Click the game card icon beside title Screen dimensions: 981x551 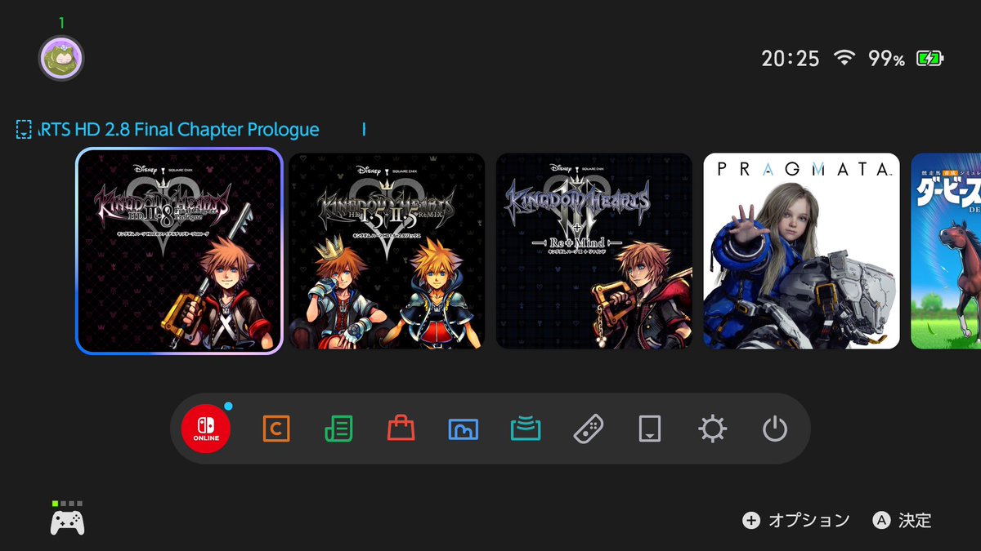24,129
